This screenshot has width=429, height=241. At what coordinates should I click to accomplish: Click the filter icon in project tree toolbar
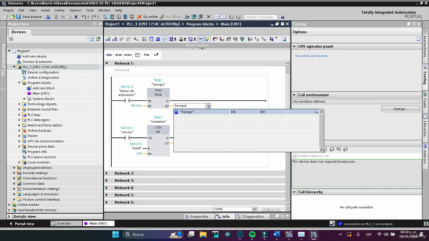[11, 39]
